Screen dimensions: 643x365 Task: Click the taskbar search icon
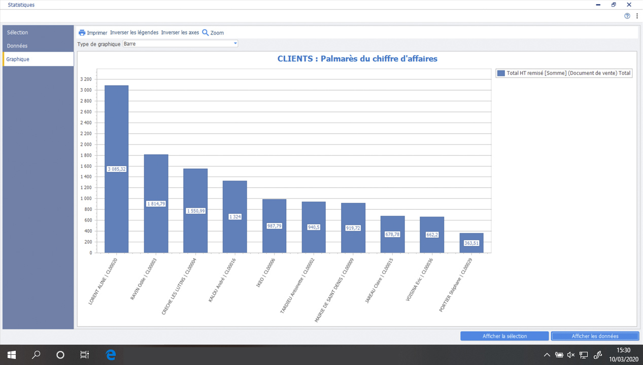(x=36, y=355)
